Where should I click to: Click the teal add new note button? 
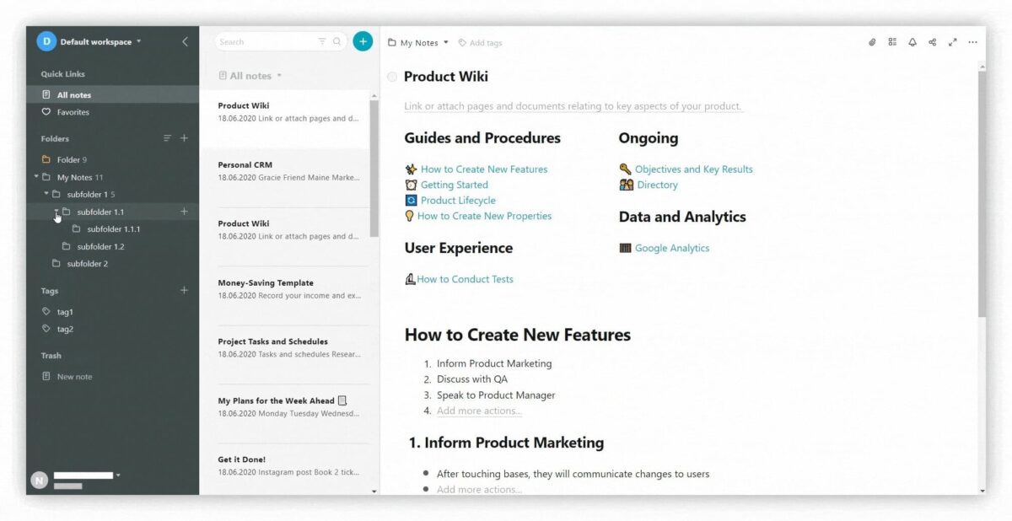pos(363,41)
